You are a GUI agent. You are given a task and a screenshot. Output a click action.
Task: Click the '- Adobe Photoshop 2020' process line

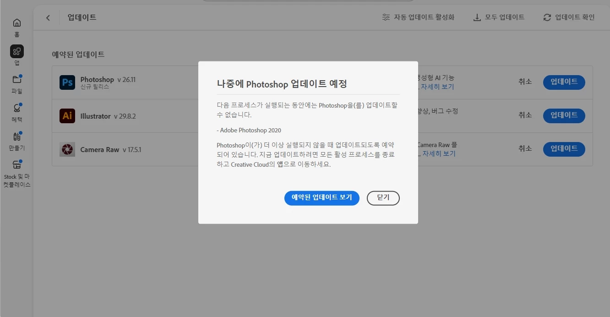click(x=249, y=130)
